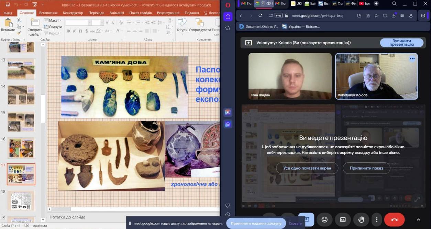Viewport: 431px width, 229px height.
Task: Open the Анімація ribbon tab
Action: click(117, 13)
